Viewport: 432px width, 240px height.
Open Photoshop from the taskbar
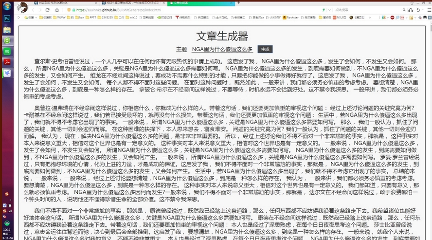pyautogui.click(x=7, y=18)
